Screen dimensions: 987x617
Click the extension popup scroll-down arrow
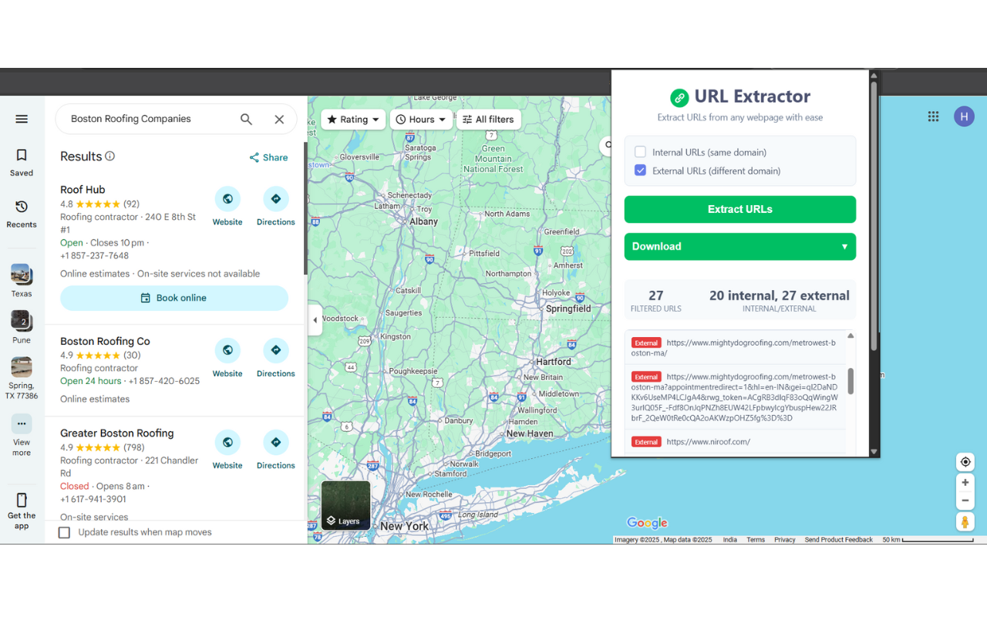tap(874, 452)
